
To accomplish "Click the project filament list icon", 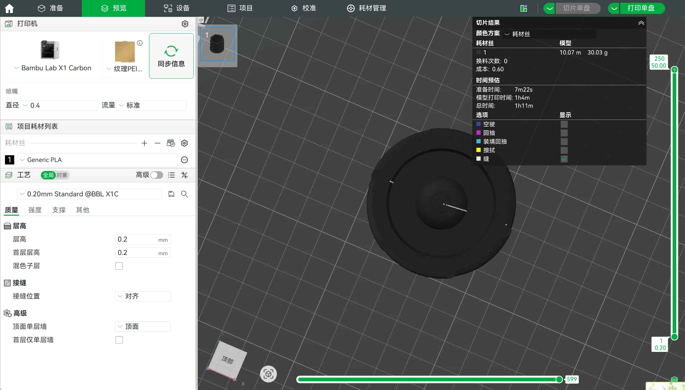I will pos(9,126).
